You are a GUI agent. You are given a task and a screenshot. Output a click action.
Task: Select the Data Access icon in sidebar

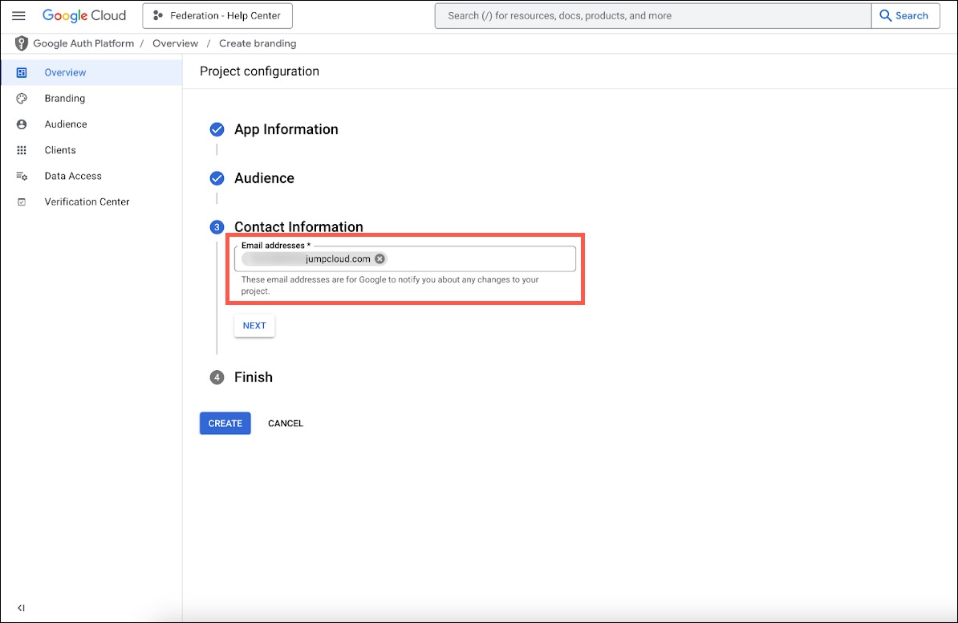pyautogui.click(x=21, y=176)
